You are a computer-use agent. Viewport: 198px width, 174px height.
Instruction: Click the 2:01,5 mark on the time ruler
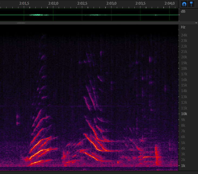click(x=24, y=3)
